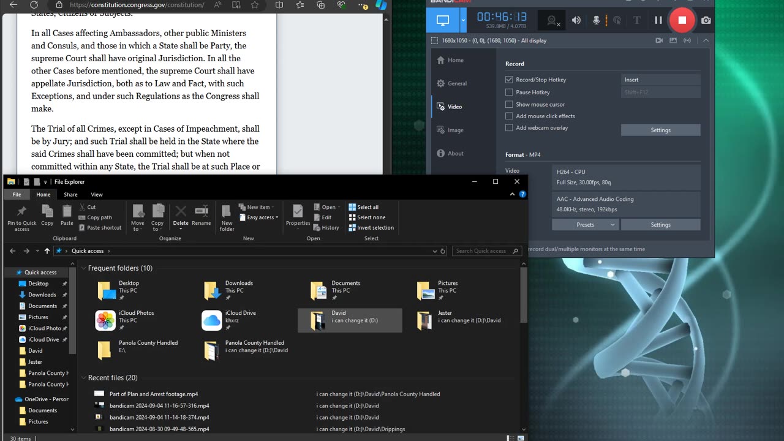Open address bar history dropdown in Explorer

pyautogui.click(x=434, y=251)
